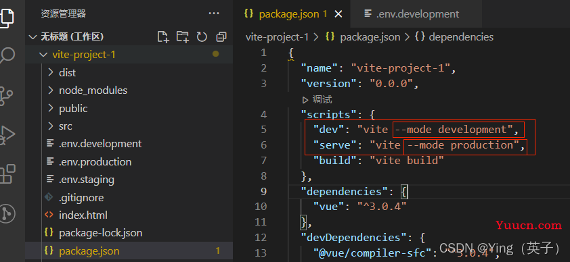Viewport: 570px width, 262px height.
Task: Click the "@vue/compiler-sfc" key on line 13
Action: point(373,253)
